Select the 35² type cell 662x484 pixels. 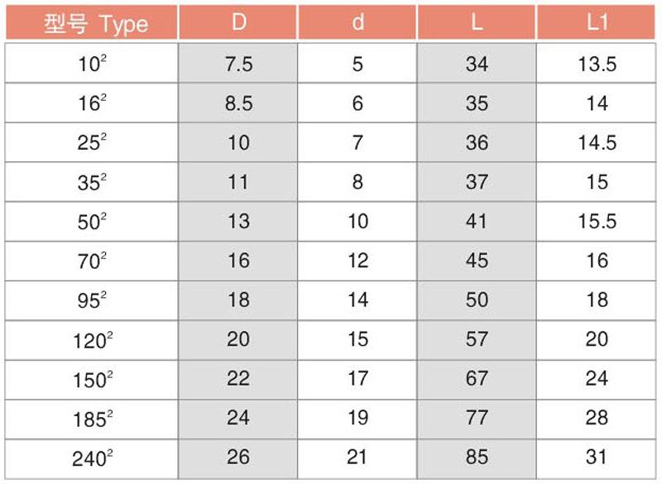click(x=92, y=182)
